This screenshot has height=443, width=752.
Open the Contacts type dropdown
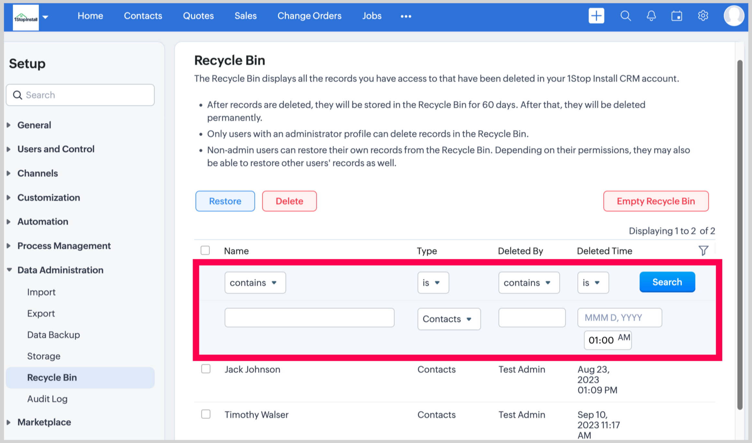point(449,319)
